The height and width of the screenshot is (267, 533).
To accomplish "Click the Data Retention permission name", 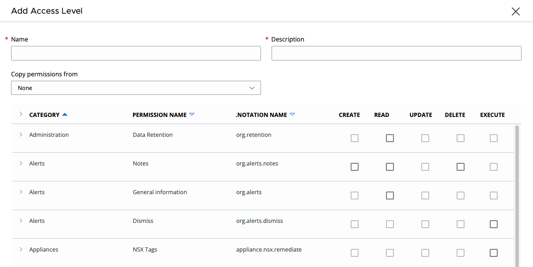I will pyautogui.click(x=153, y=135).
